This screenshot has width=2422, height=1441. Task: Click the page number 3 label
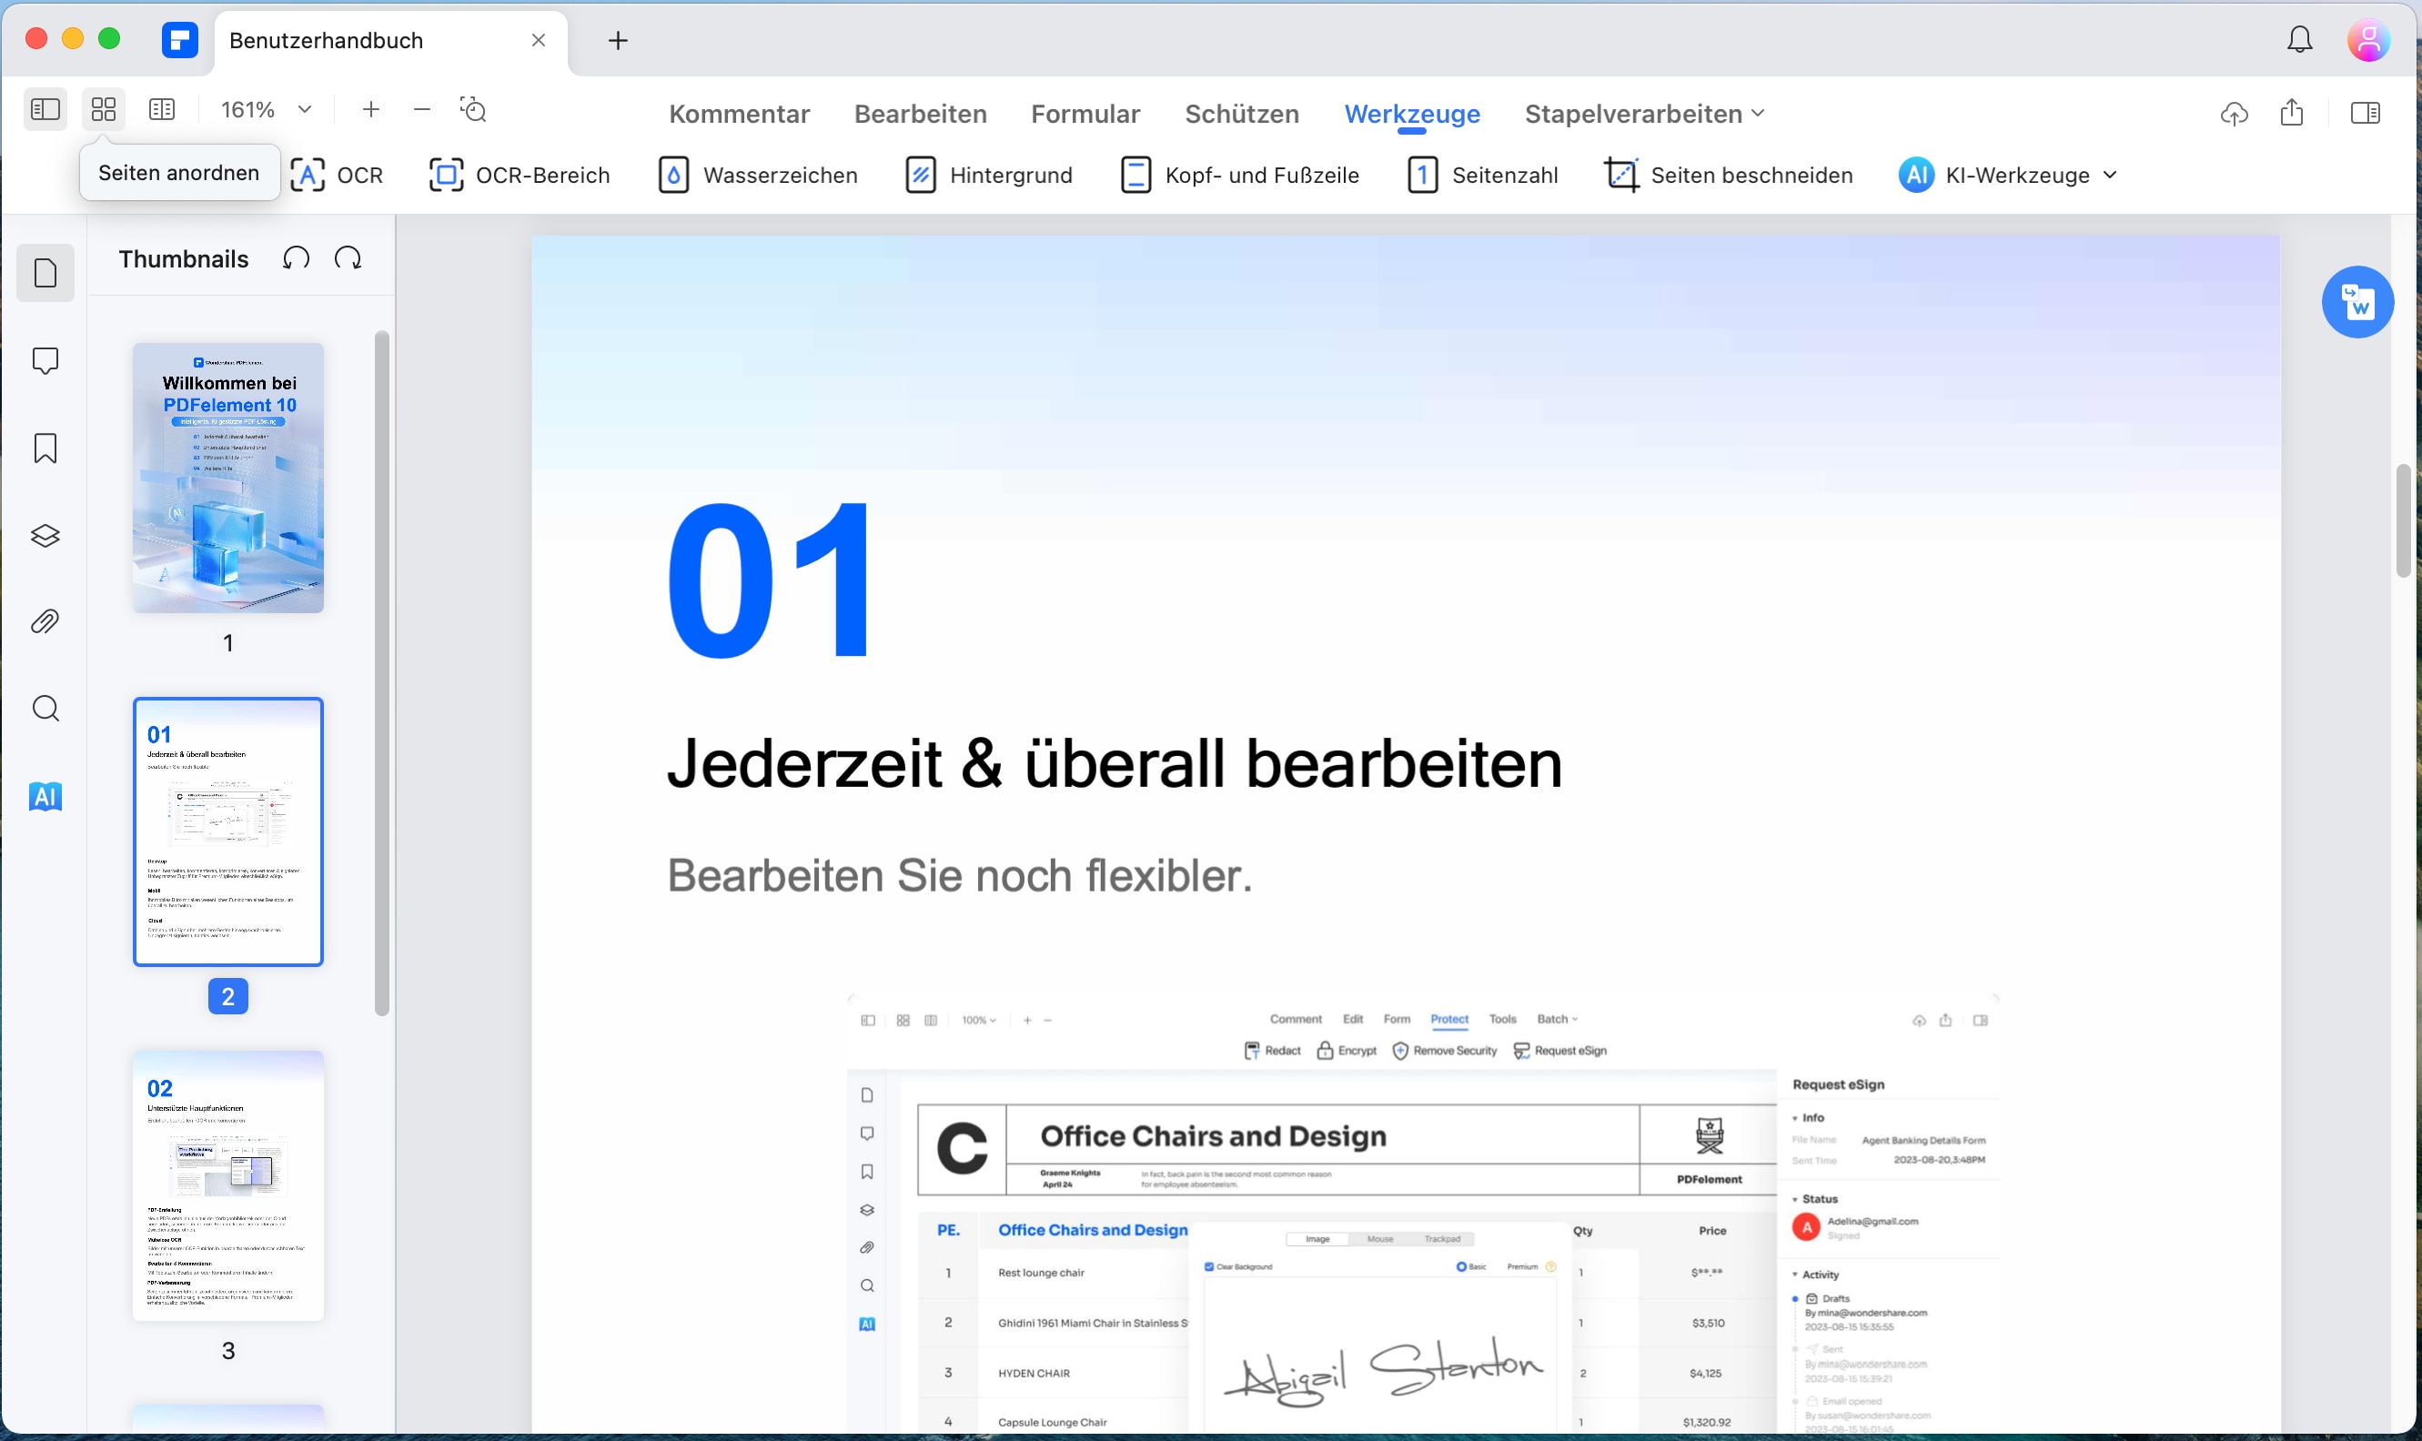coord(228,1351)
